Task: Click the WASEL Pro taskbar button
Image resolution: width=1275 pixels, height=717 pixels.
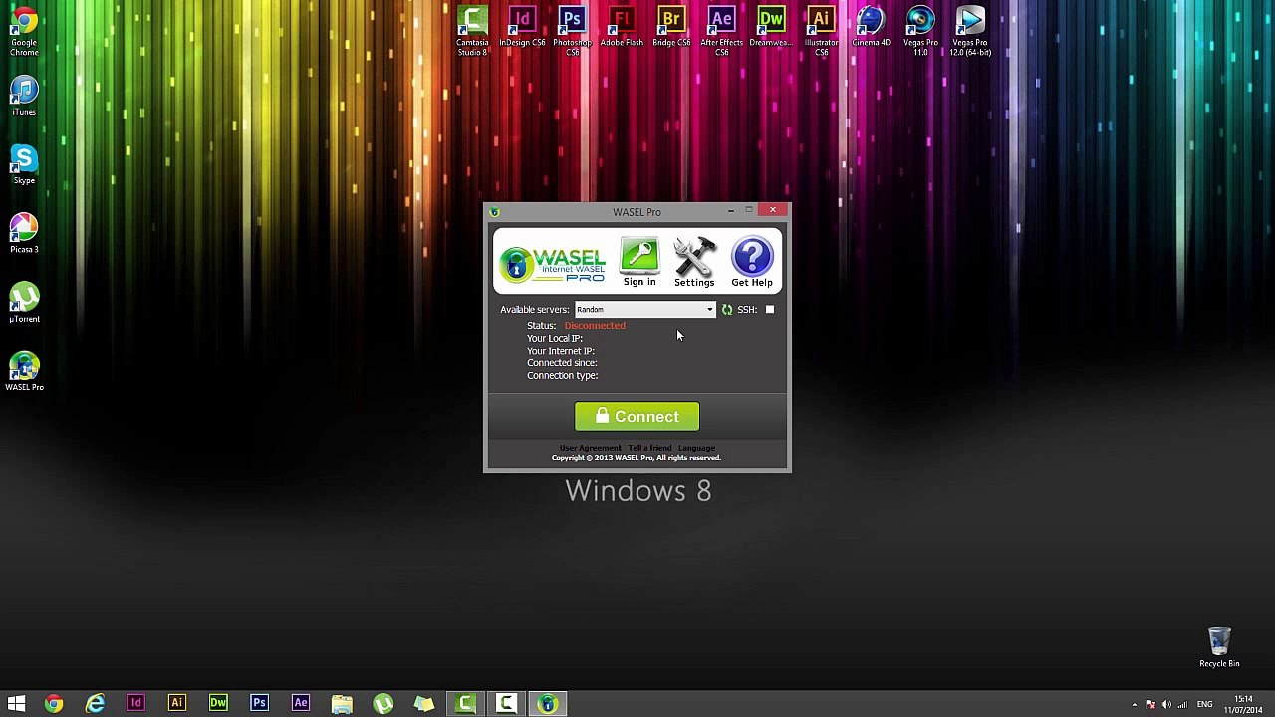Action: point(548,704)
